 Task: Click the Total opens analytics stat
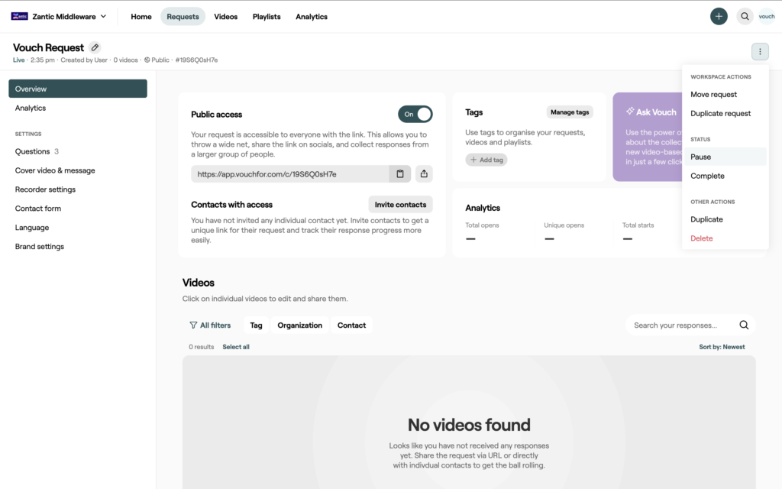pos(483,232)
